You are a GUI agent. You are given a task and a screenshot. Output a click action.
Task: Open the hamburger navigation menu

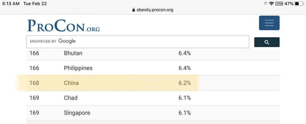[x=269, y=23]
